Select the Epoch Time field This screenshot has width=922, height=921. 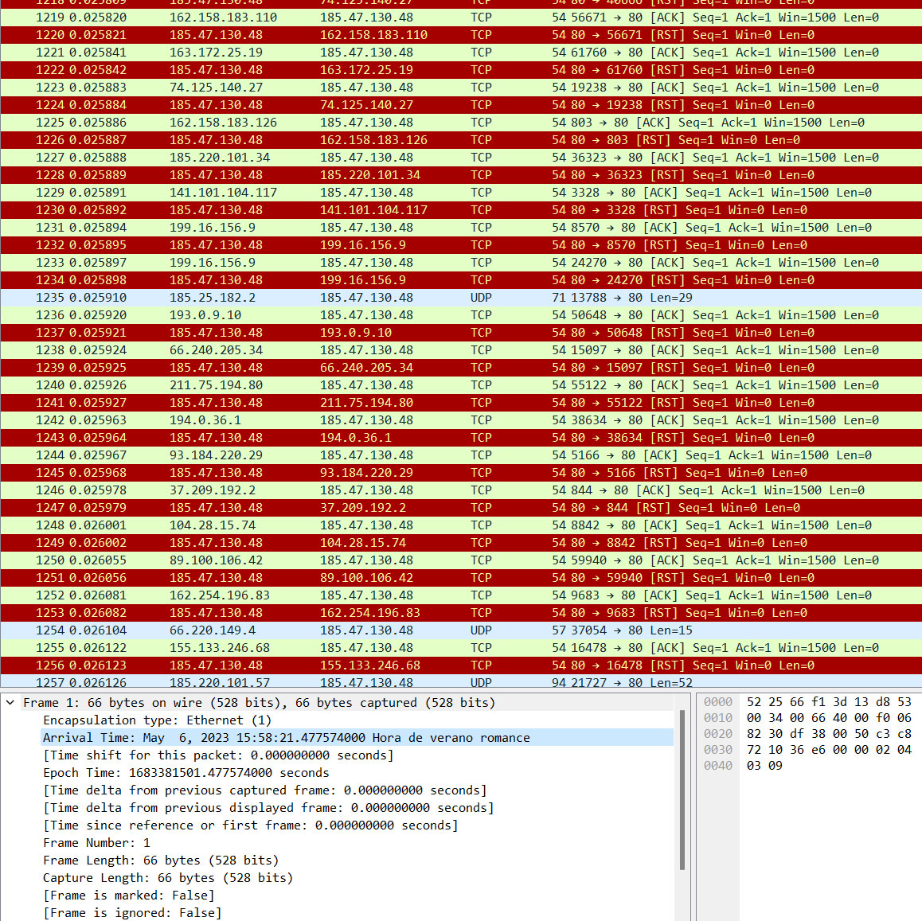point(186,773)
